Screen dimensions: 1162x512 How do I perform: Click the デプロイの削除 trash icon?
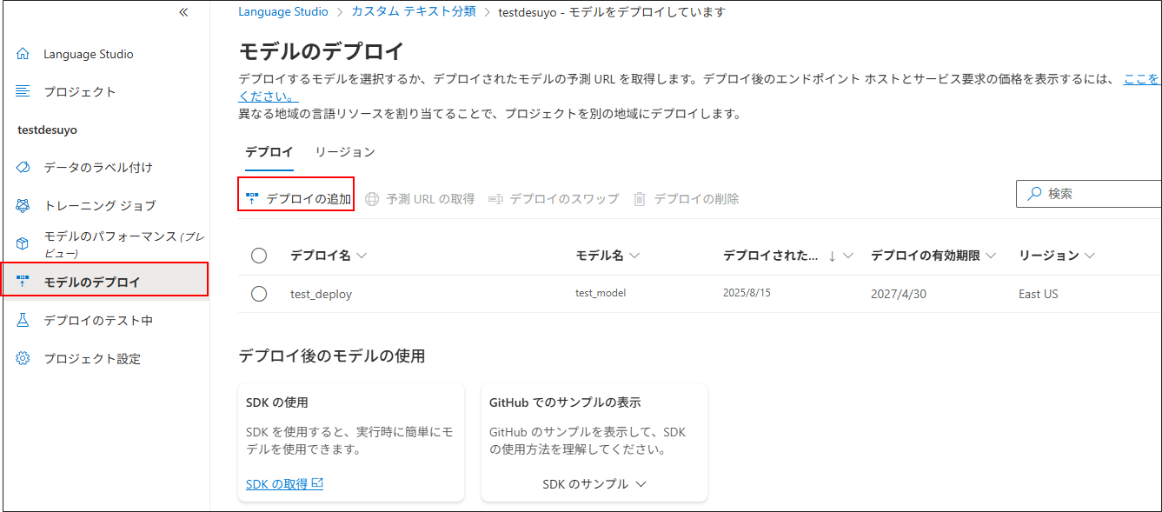coord(640,199)
